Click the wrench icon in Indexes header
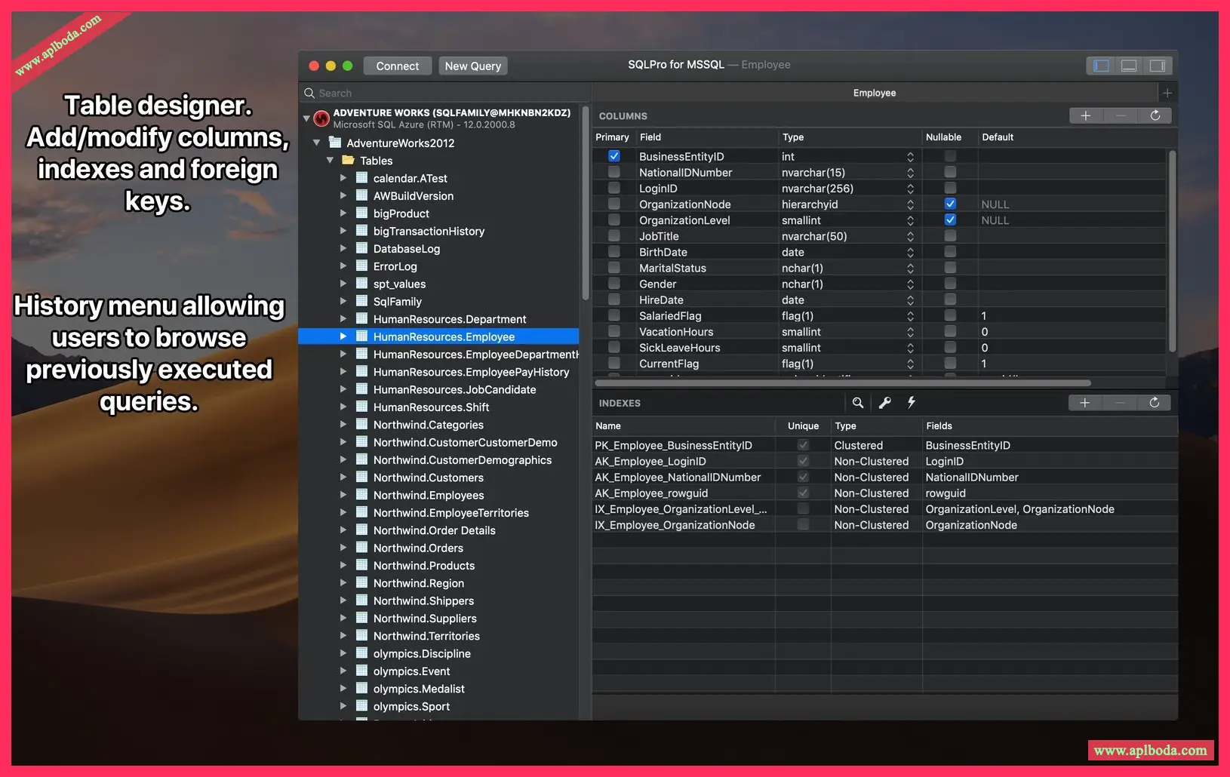The image size is (1230, 777). point(885,403)
